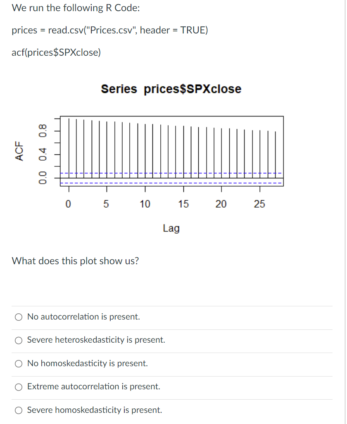The width and height of the screenshot is (347, 424).
Task: Select 'Severe heteroskedasticity is present.' option
Action: [x=19, y=340]
